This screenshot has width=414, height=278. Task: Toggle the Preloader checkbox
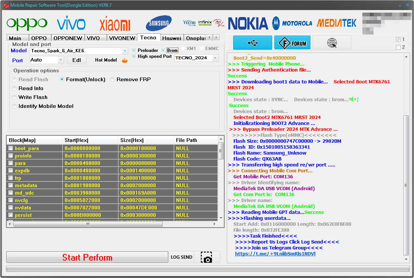tap(134, 50)
